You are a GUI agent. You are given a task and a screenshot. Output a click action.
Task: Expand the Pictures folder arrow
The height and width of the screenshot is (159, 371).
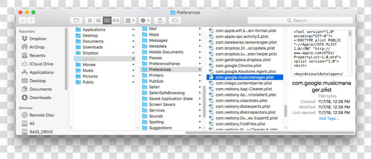click(x=133, y=77)
